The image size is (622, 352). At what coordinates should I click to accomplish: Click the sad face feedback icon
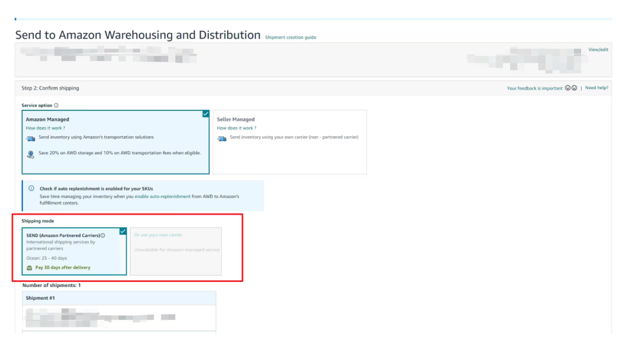[574, 88]
